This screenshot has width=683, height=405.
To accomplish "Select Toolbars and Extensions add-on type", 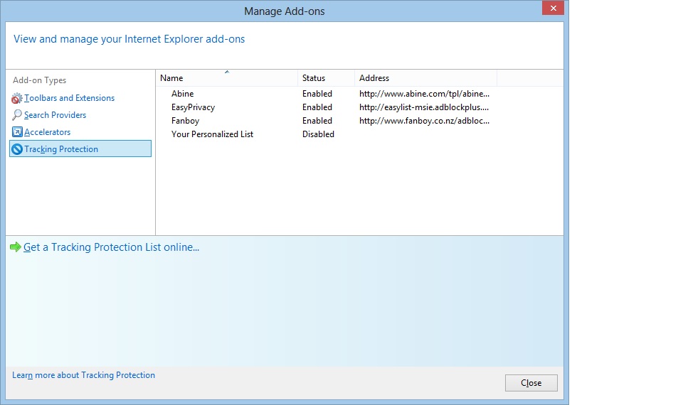I will tap(69, 98).
